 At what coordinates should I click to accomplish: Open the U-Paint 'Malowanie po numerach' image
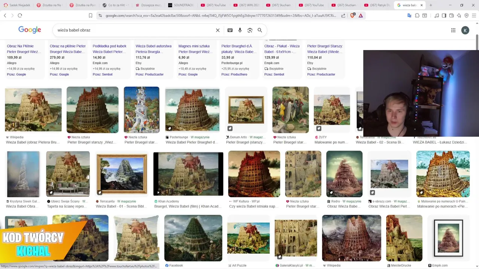[443, 174]
